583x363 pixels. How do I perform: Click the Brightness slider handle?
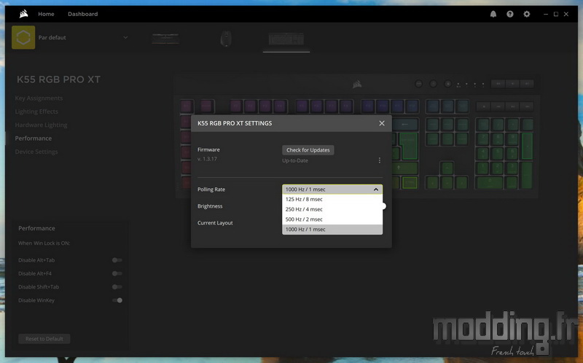[384, 206]
